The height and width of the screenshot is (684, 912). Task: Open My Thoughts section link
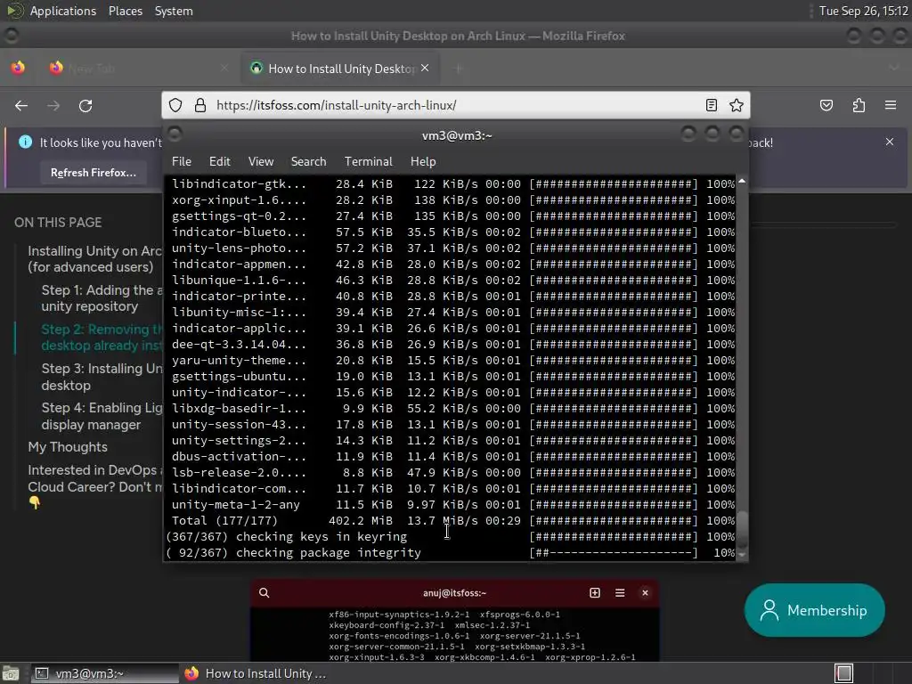[x=68, y=447]
